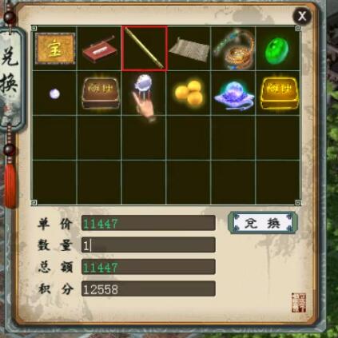Click the 数量 quantity input field
Viewport: 338px width, 338px height.
pyautogui.click(x=149, y=245)
